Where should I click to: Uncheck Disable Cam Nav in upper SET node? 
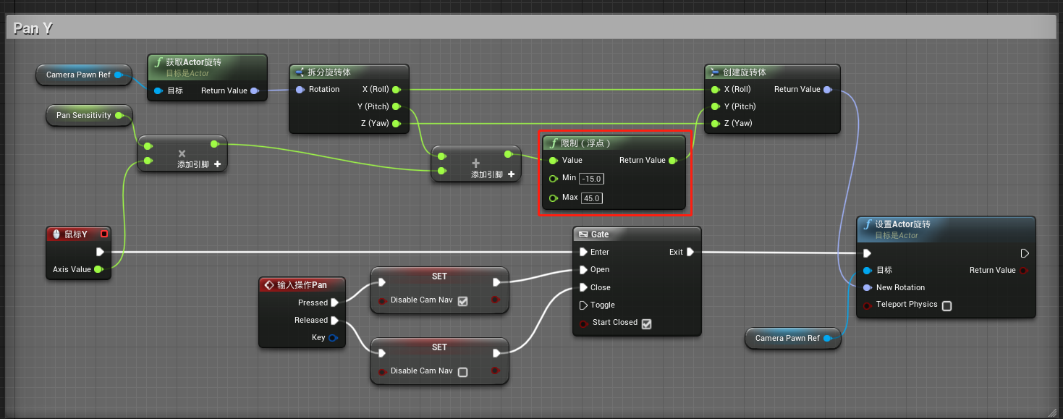(463, 301)
